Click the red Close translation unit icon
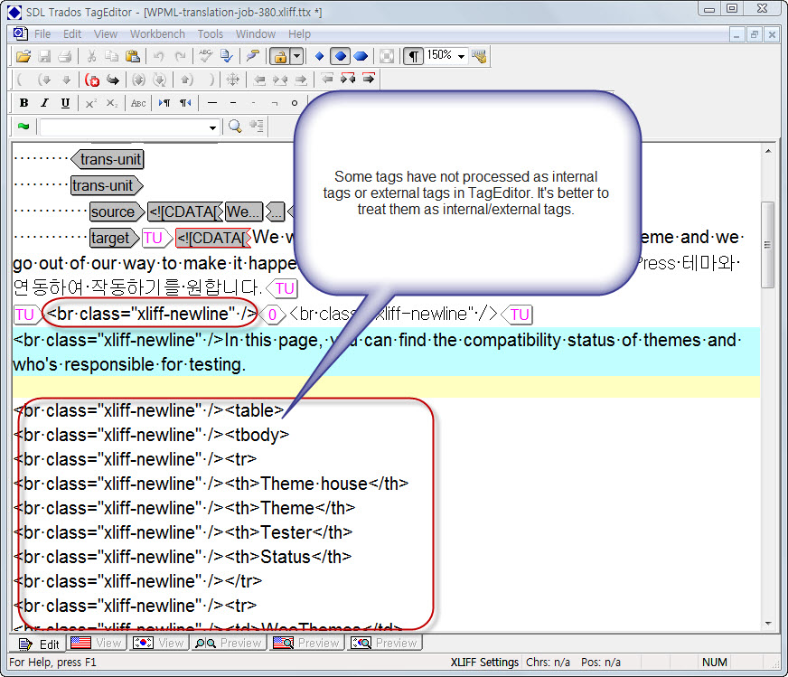This screenshot has height=677, width=788. [x=92, y=80]
